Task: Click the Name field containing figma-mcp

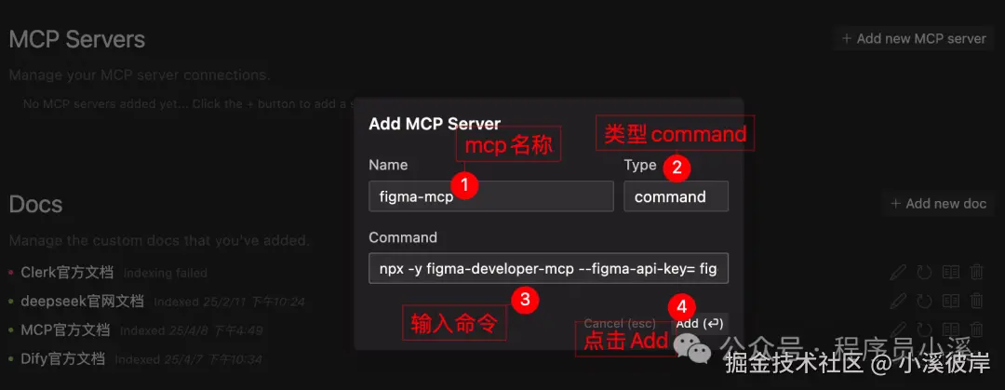Action: (x=491, y=196)
